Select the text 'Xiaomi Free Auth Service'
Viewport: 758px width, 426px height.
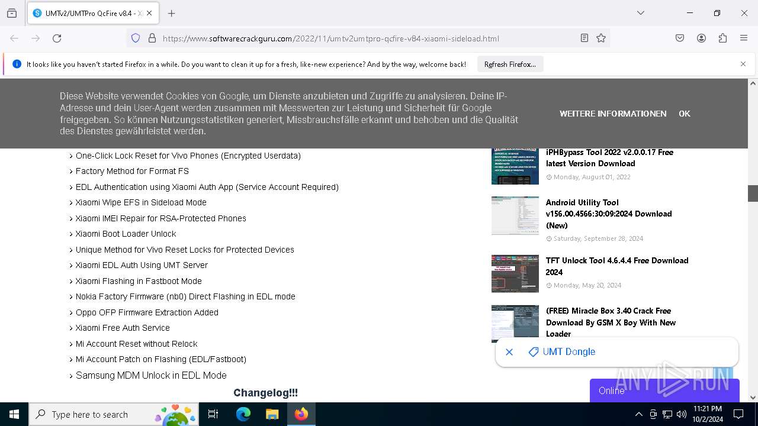tap(123, 328)
